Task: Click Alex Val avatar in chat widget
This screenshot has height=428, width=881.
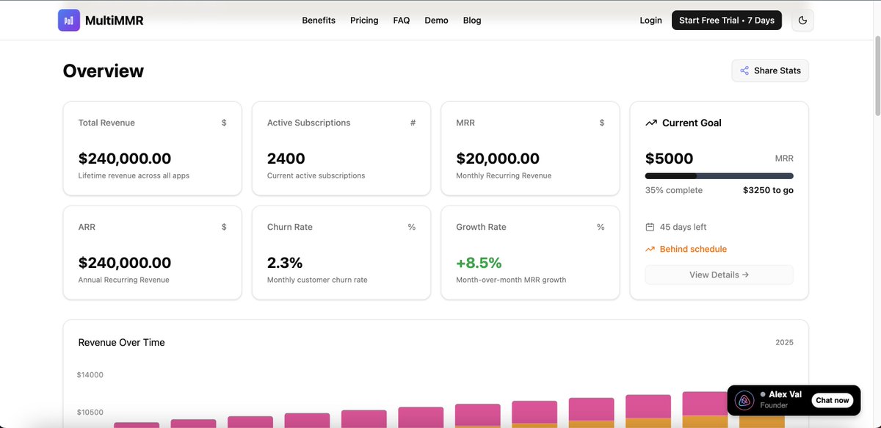Action: click(x=744, y=400)
